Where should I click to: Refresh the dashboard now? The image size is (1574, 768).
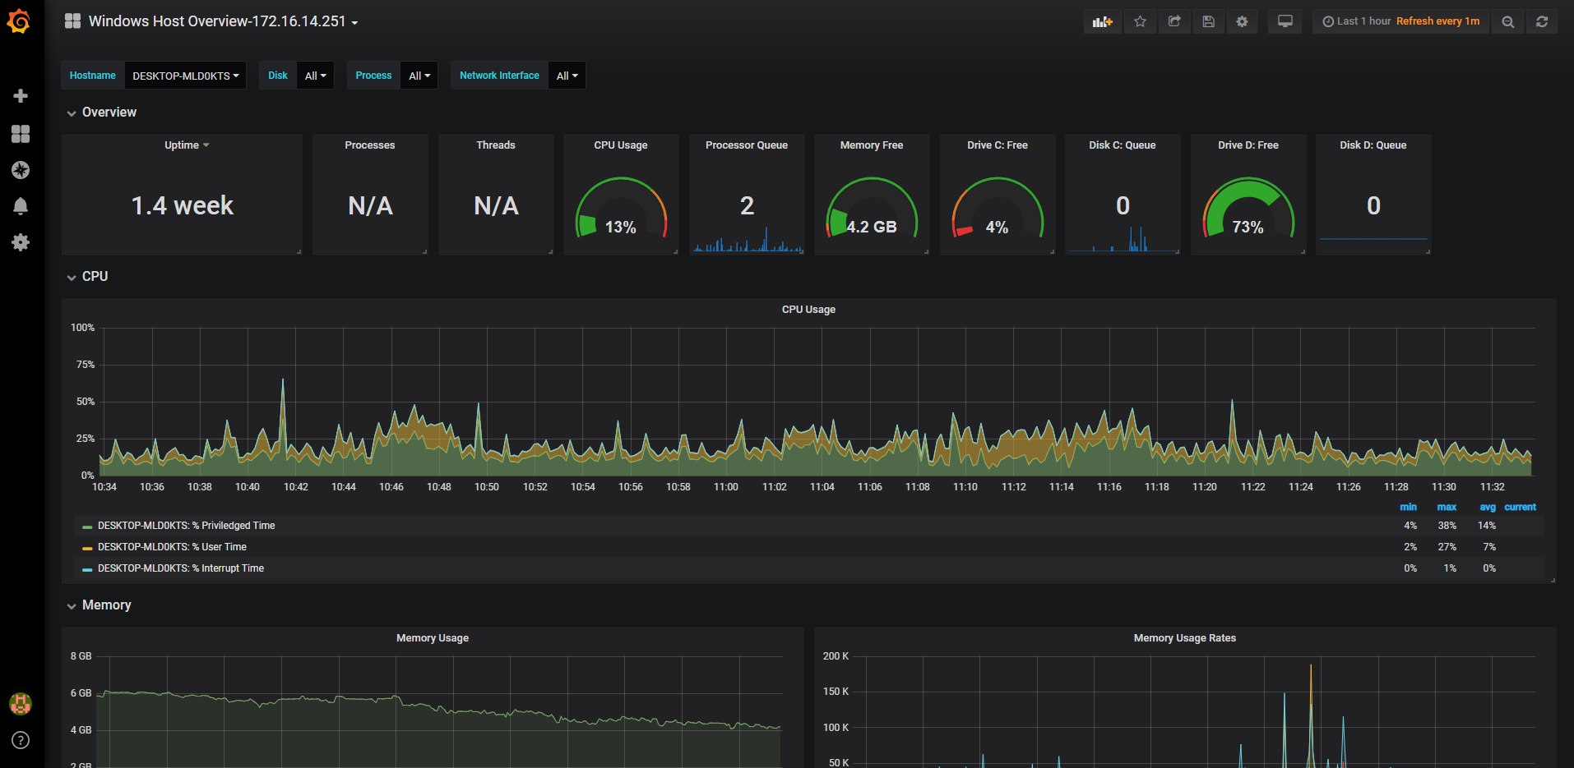1542,22
